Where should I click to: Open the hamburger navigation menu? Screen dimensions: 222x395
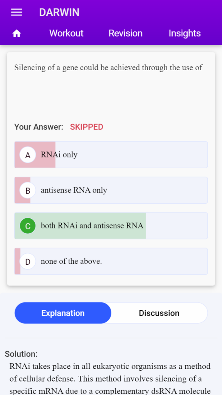coord(17,12)
